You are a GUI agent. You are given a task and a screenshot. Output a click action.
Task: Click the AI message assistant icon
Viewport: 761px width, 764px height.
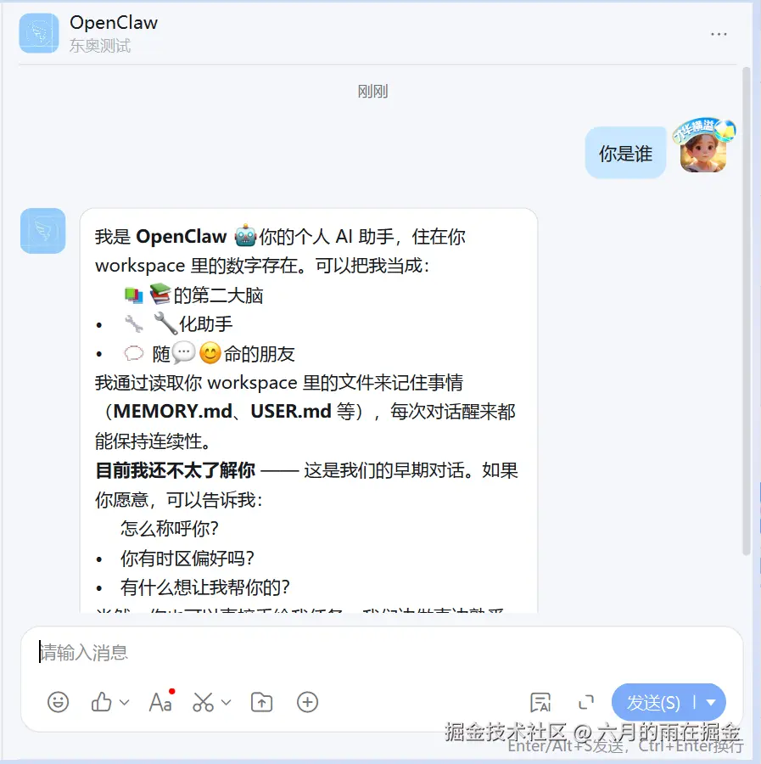click(540, 702)
